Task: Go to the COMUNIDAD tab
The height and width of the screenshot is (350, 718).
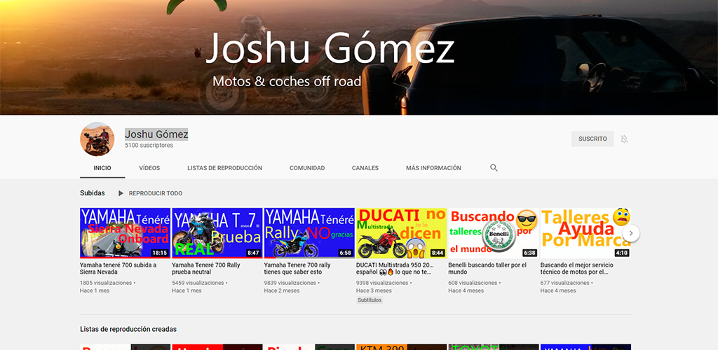Action: click(307, 168)
